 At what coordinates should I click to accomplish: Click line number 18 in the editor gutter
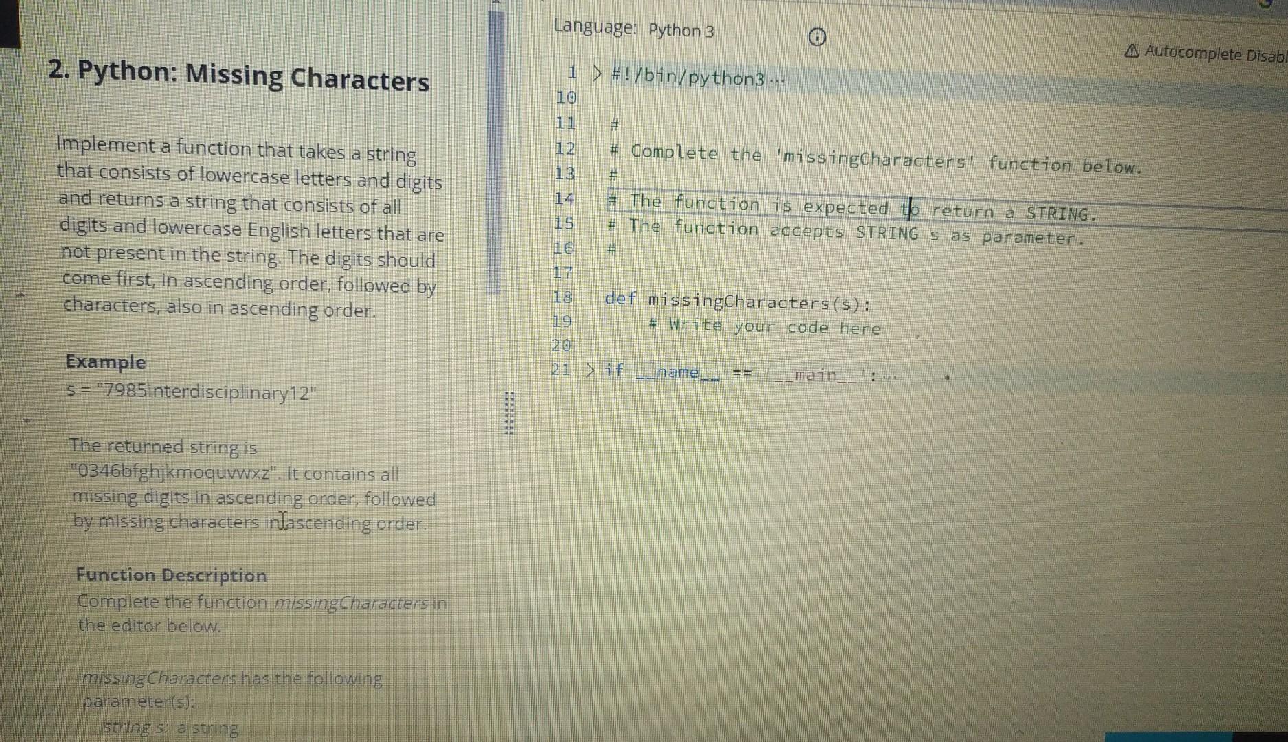561,298
